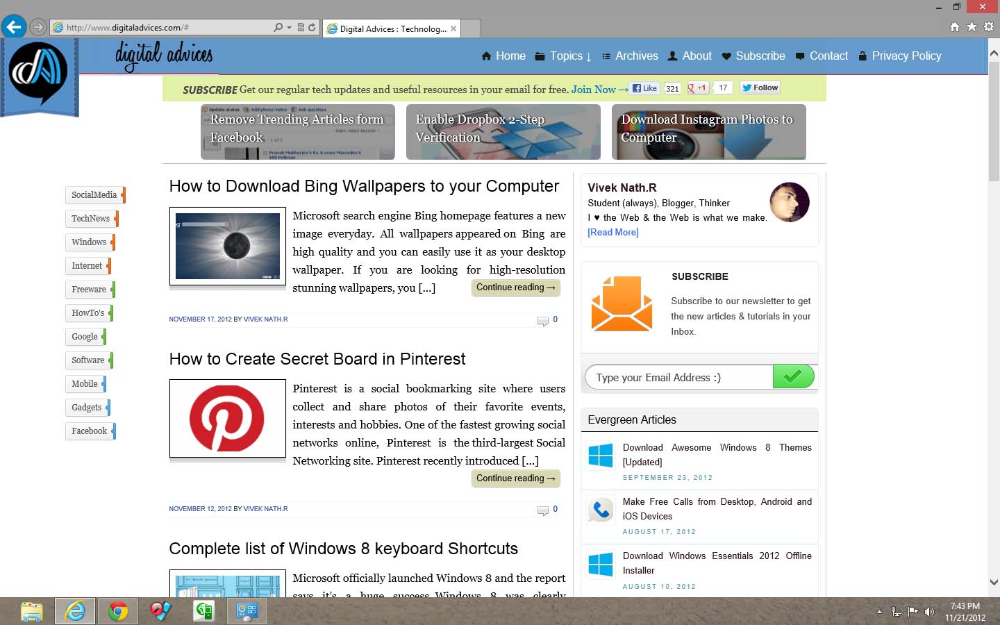
Task: Select the HowTo's category tag
Action: click(x=89, y=313)
